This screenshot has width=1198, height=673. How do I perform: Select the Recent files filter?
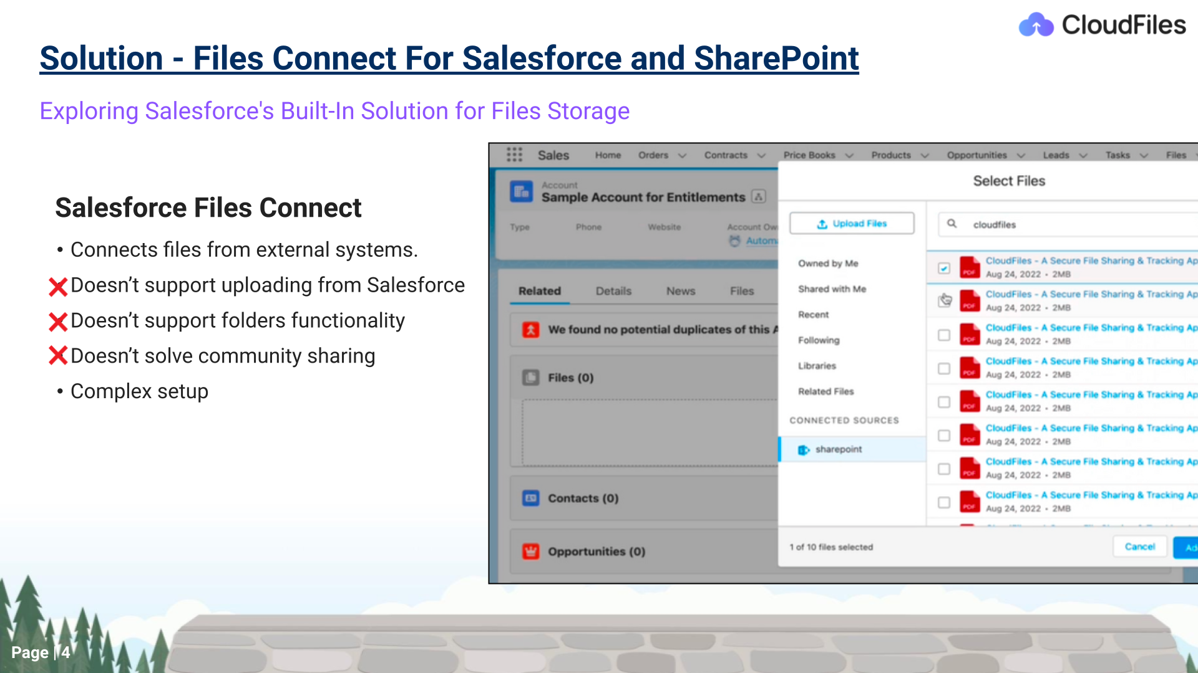click(x=813, y=315)
